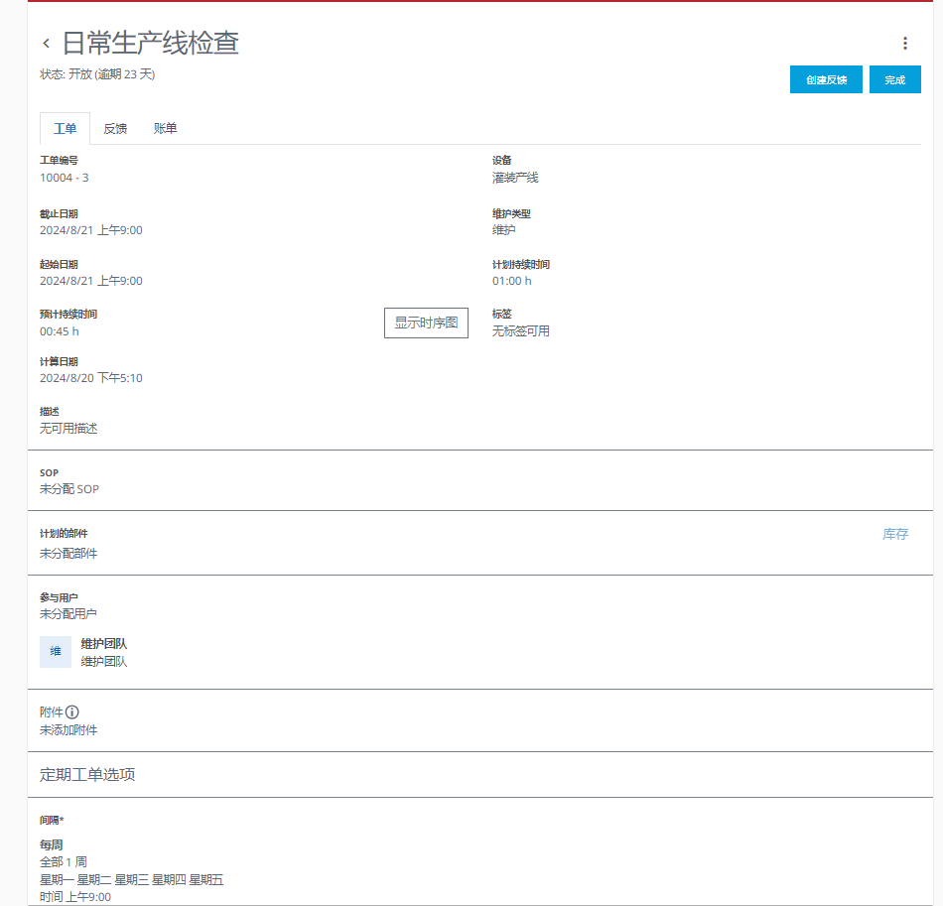Toggle the 星期三 weekday selection
The width and height of the screenshot is (943, 906).
[131, 879]
